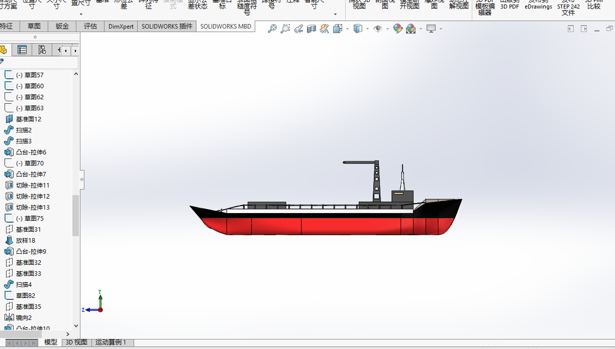Viewport: 615px width, 349px height.
Task: Click the feature tree vertical scrollbar
Action: coord(76,216)
